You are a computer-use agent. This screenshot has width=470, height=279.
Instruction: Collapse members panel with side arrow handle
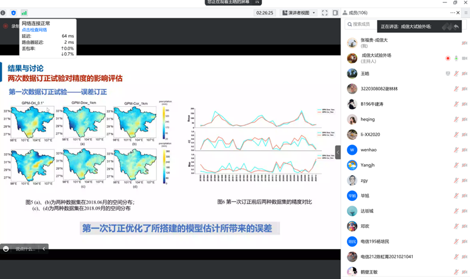tap(338, 152)
